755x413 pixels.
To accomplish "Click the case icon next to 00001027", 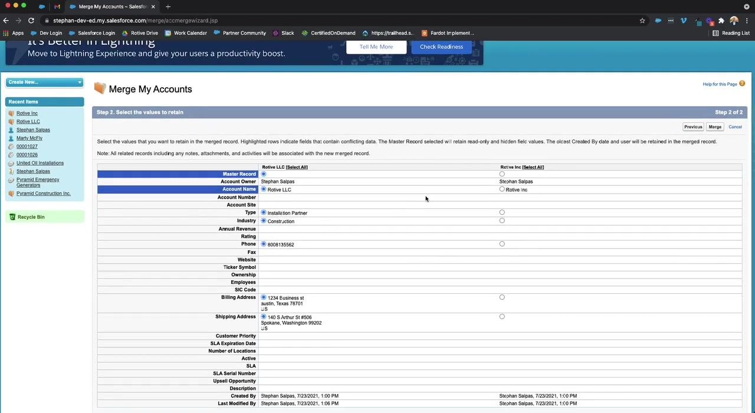I will [x=11, y=146].
